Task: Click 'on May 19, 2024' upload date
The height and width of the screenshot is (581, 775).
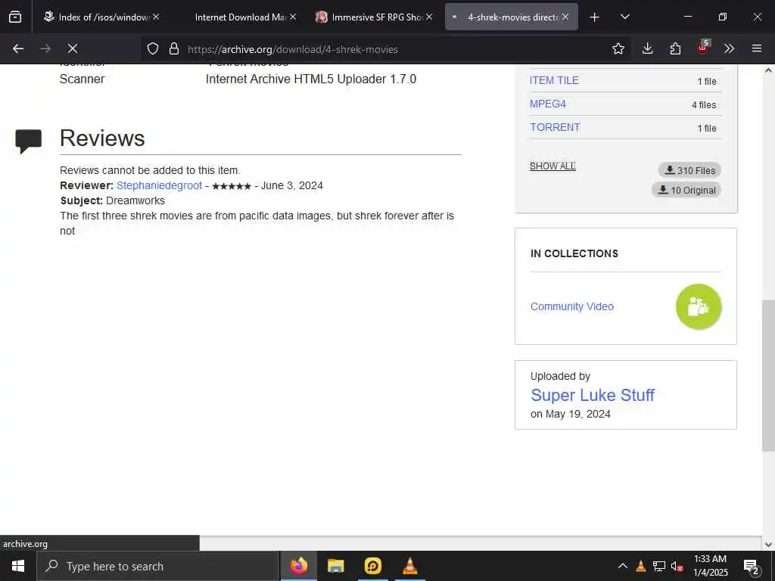Action: 571,414
